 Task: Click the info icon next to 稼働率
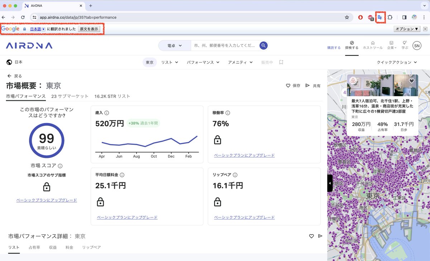pyautogui.click(x=228, y=113)
